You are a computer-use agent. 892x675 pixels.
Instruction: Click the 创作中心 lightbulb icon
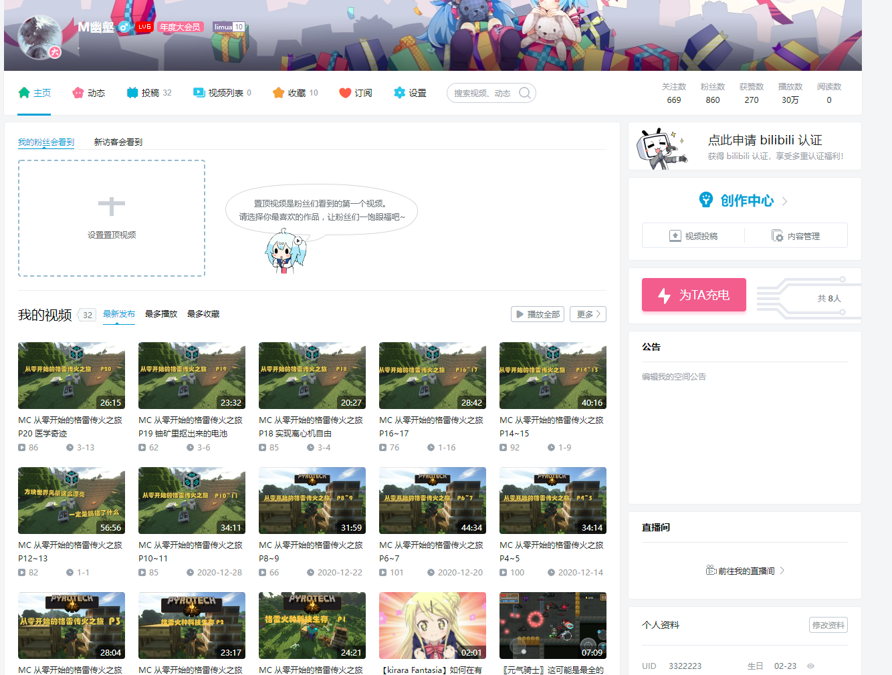click(706, 200)
